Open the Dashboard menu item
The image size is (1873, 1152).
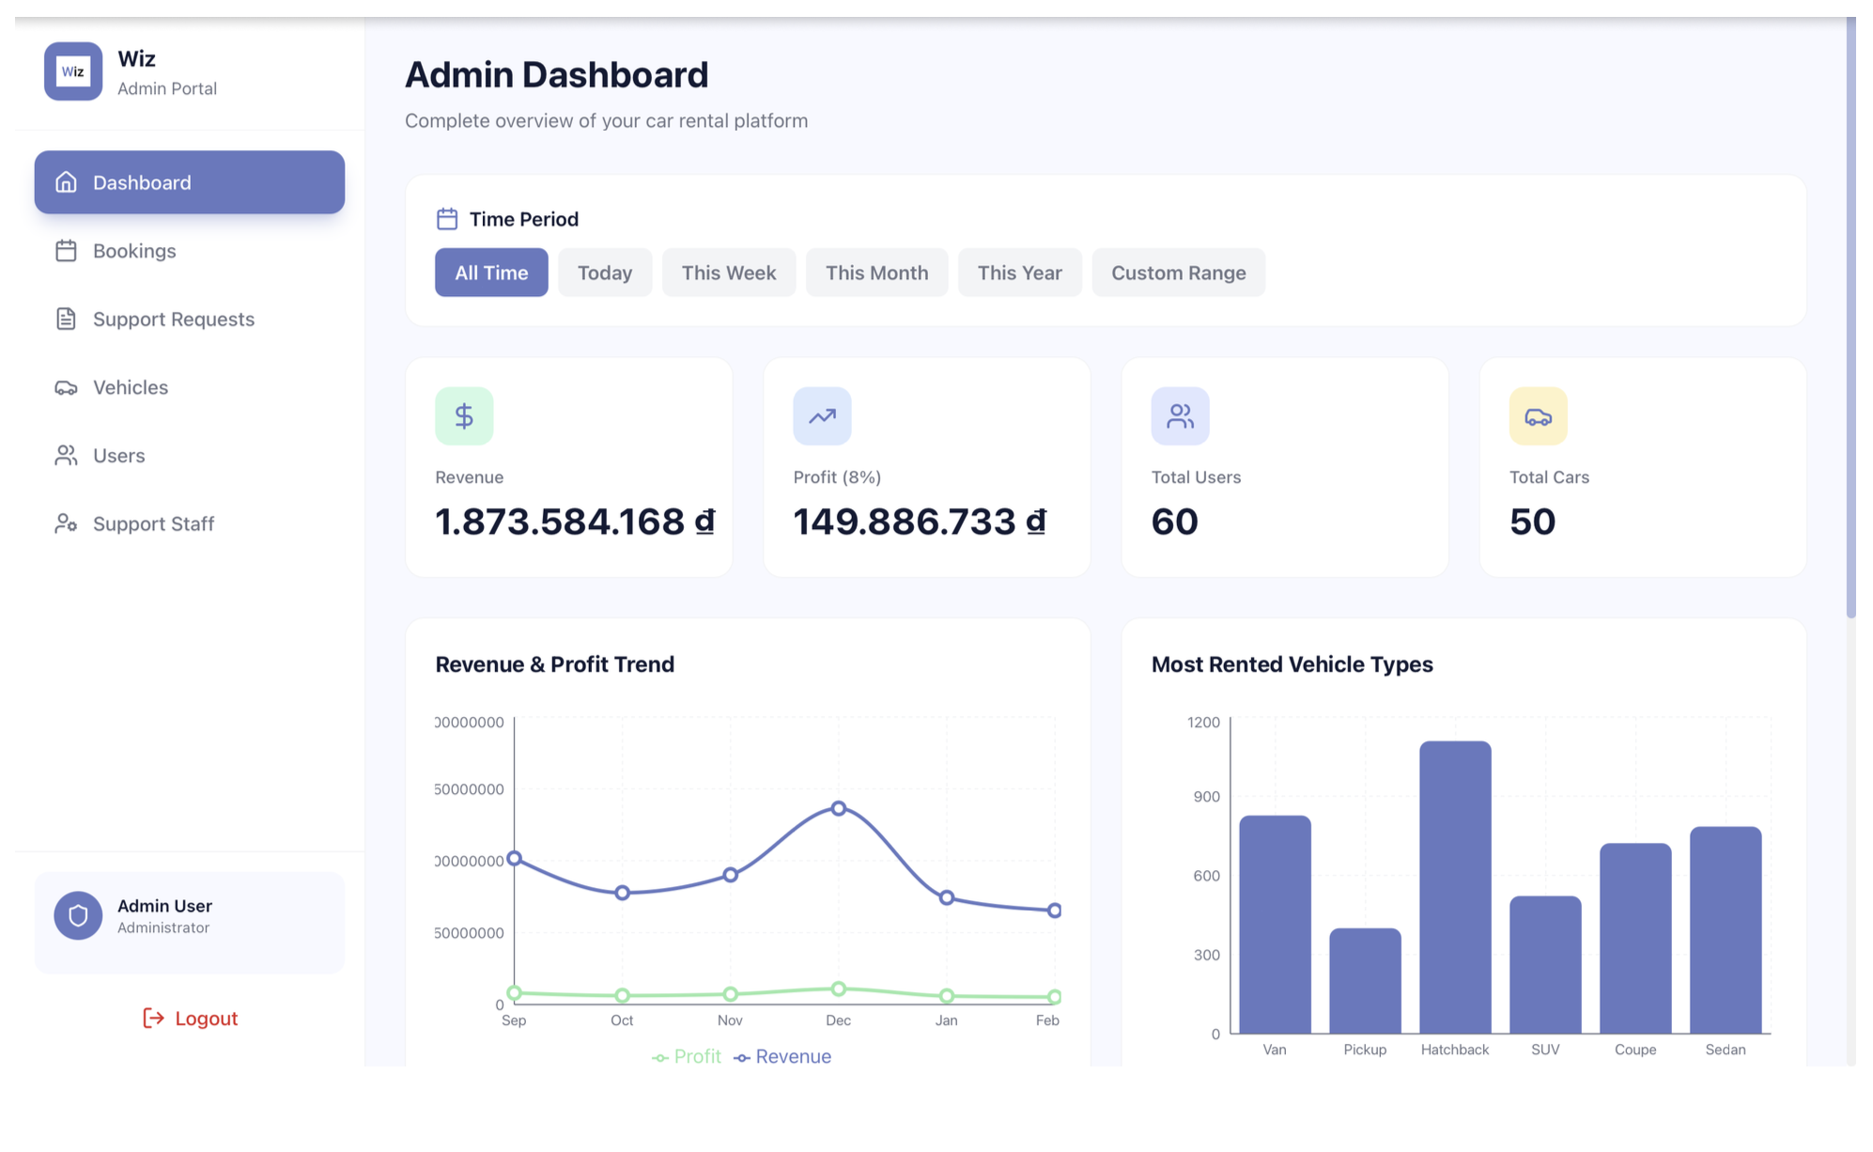coord(190,182)
